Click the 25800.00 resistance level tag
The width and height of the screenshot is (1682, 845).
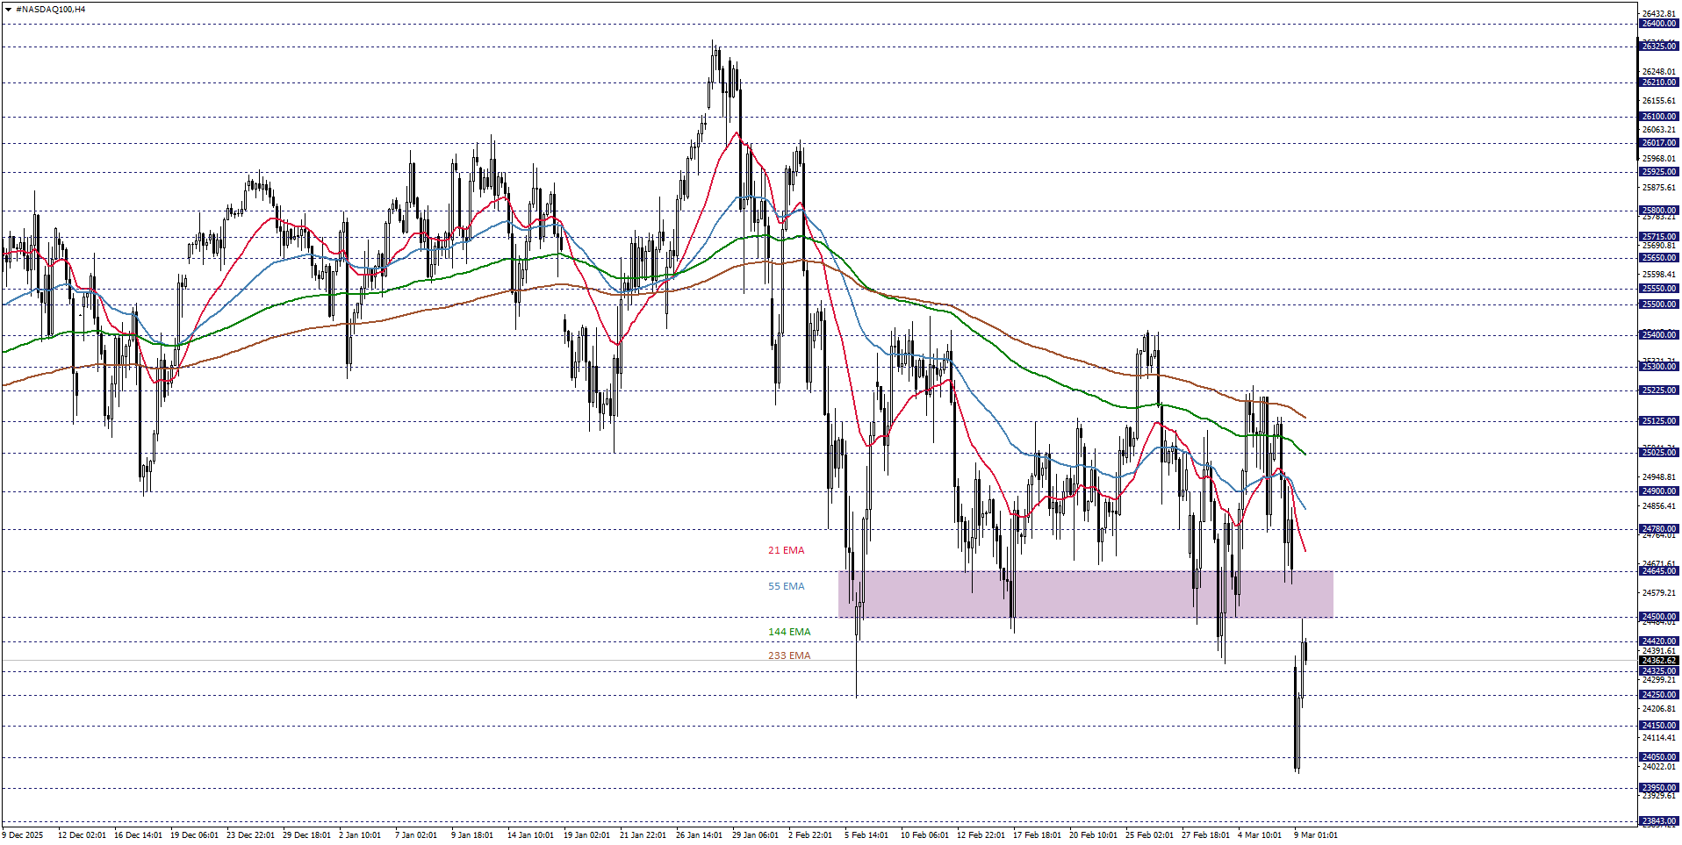(x=1659, y=209)
